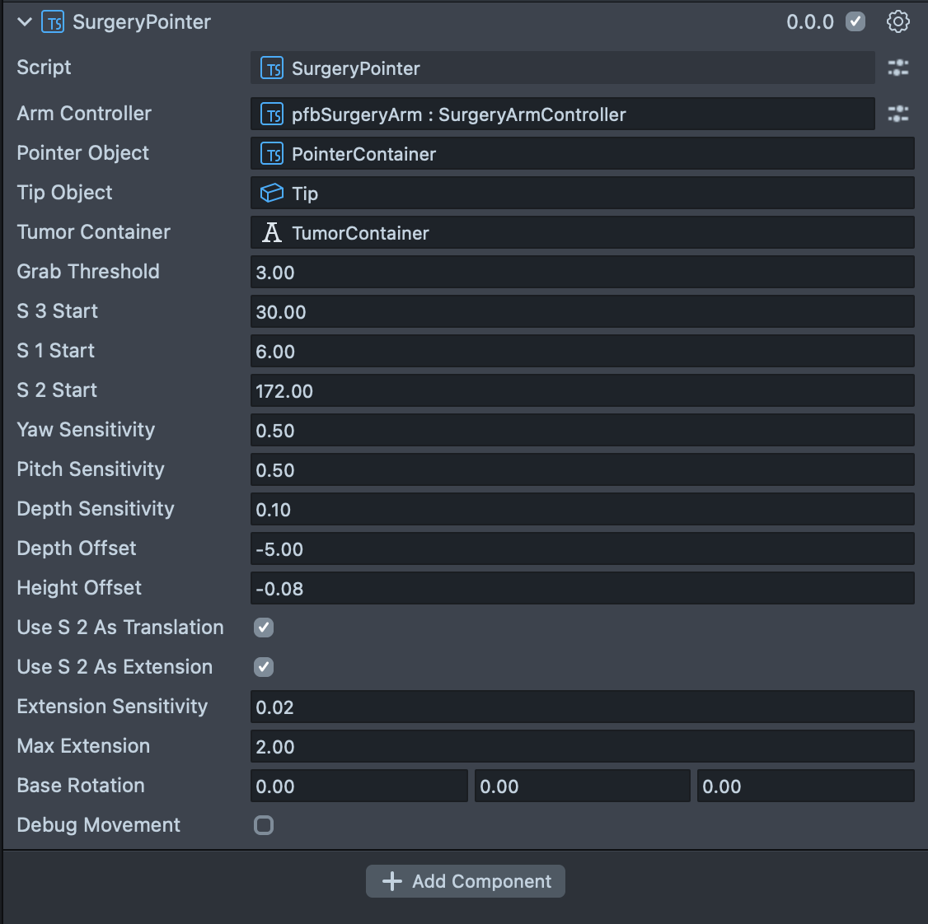Edit the S 2 Start value 172.00
This screenshot has width=928, height=924.
[583, 390]
